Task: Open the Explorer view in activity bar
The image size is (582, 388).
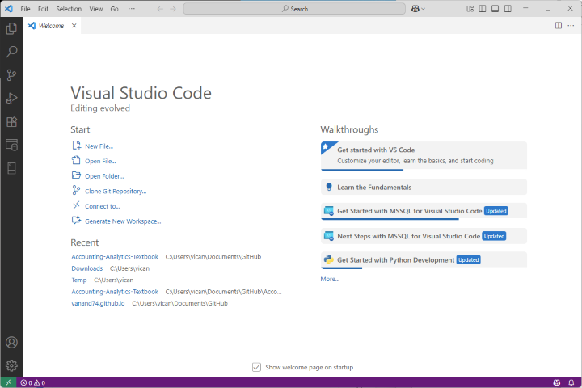Action: pos(11,28)
